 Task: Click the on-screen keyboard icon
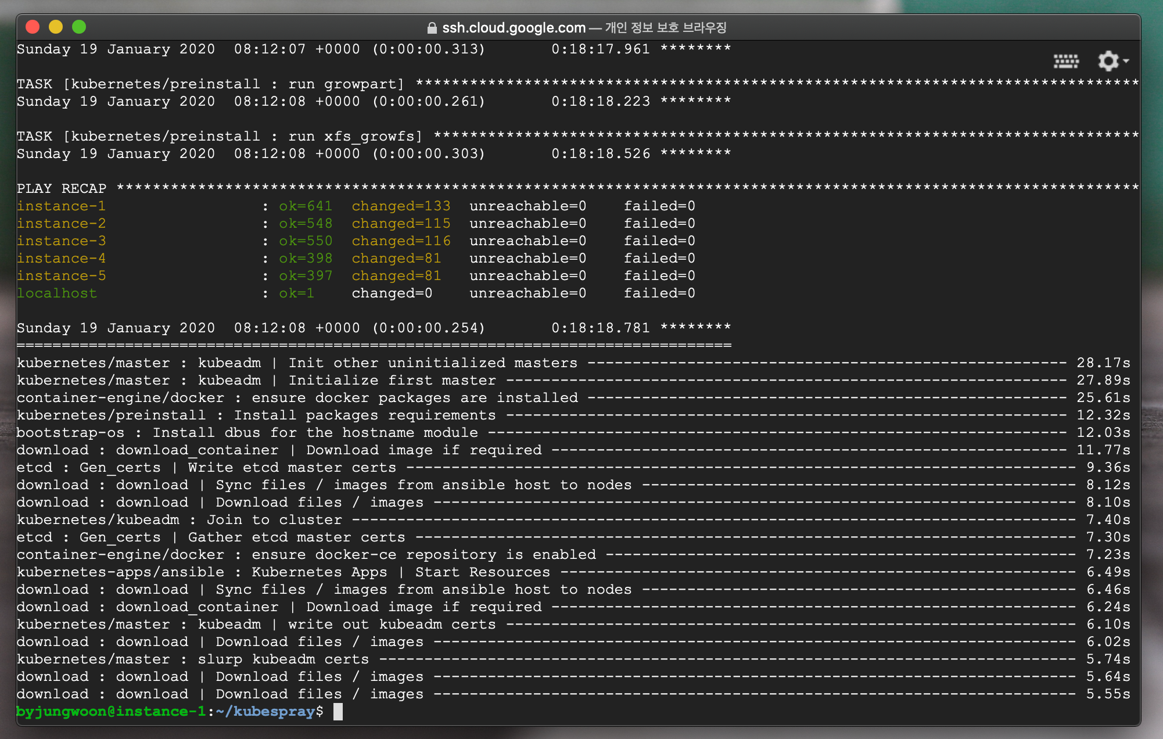point(1066,61)
